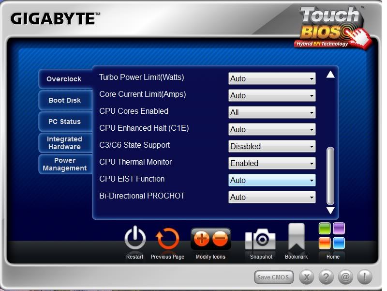Open C3/C6 State Support dropdown
Viewport: 387px width, 291px height.
[x=272, y=146]
